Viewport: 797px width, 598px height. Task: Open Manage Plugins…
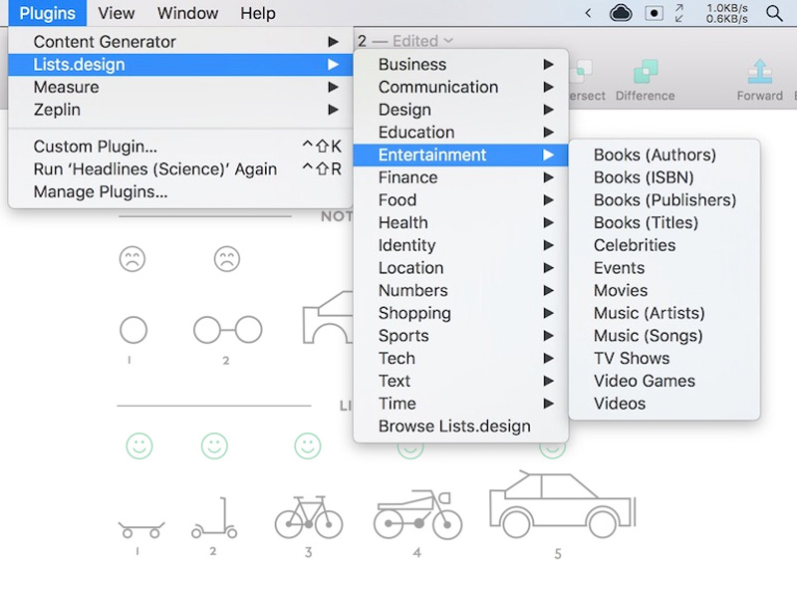tap(180, 191)
